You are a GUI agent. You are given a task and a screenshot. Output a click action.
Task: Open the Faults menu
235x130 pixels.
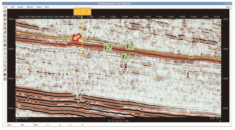point(39,7)
